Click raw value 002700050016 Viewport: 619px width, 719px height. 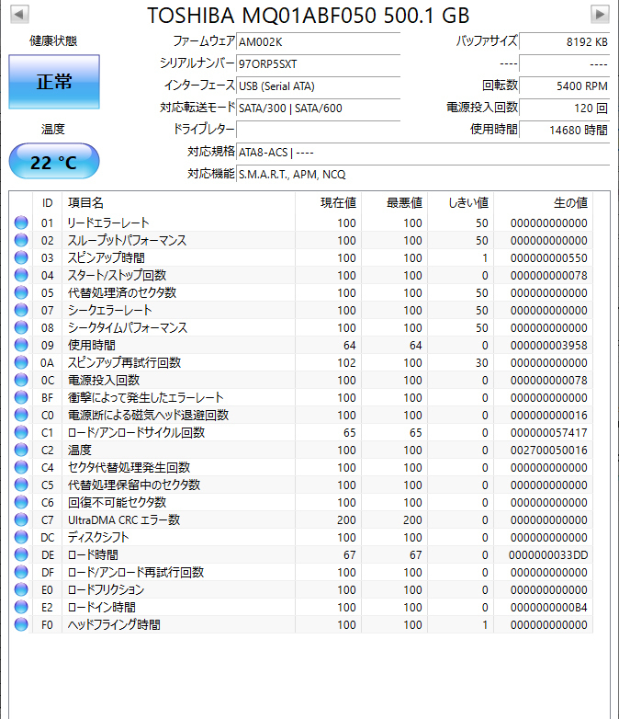(x=549, y=451)
